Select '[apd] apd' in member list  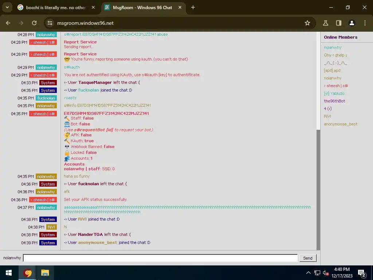click(x=332, y=70)
